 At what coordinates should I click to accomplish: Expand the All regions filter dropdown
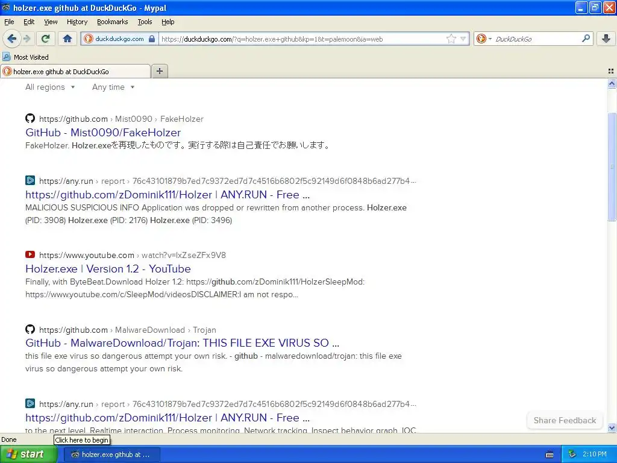pyautogui.click(x=50, y=87)
